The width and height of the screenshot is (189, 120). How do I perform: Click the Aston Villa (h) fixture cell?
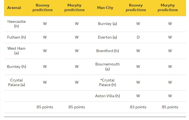point(107,96)
